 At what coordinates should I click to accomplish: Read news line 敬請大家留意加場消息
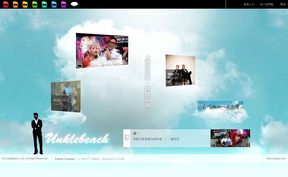pyautogui.click(x=156, y=139)
